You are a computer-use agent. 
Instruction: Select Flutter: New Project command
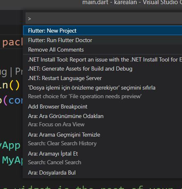103,31
